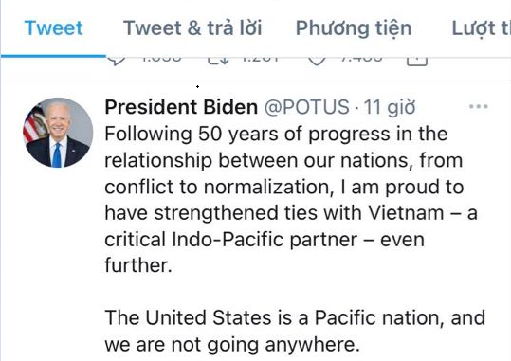The height and width of the screenshot is (361, 511).
Task: Open the three-dot more options menu
Action: click(x=479, y=106)
